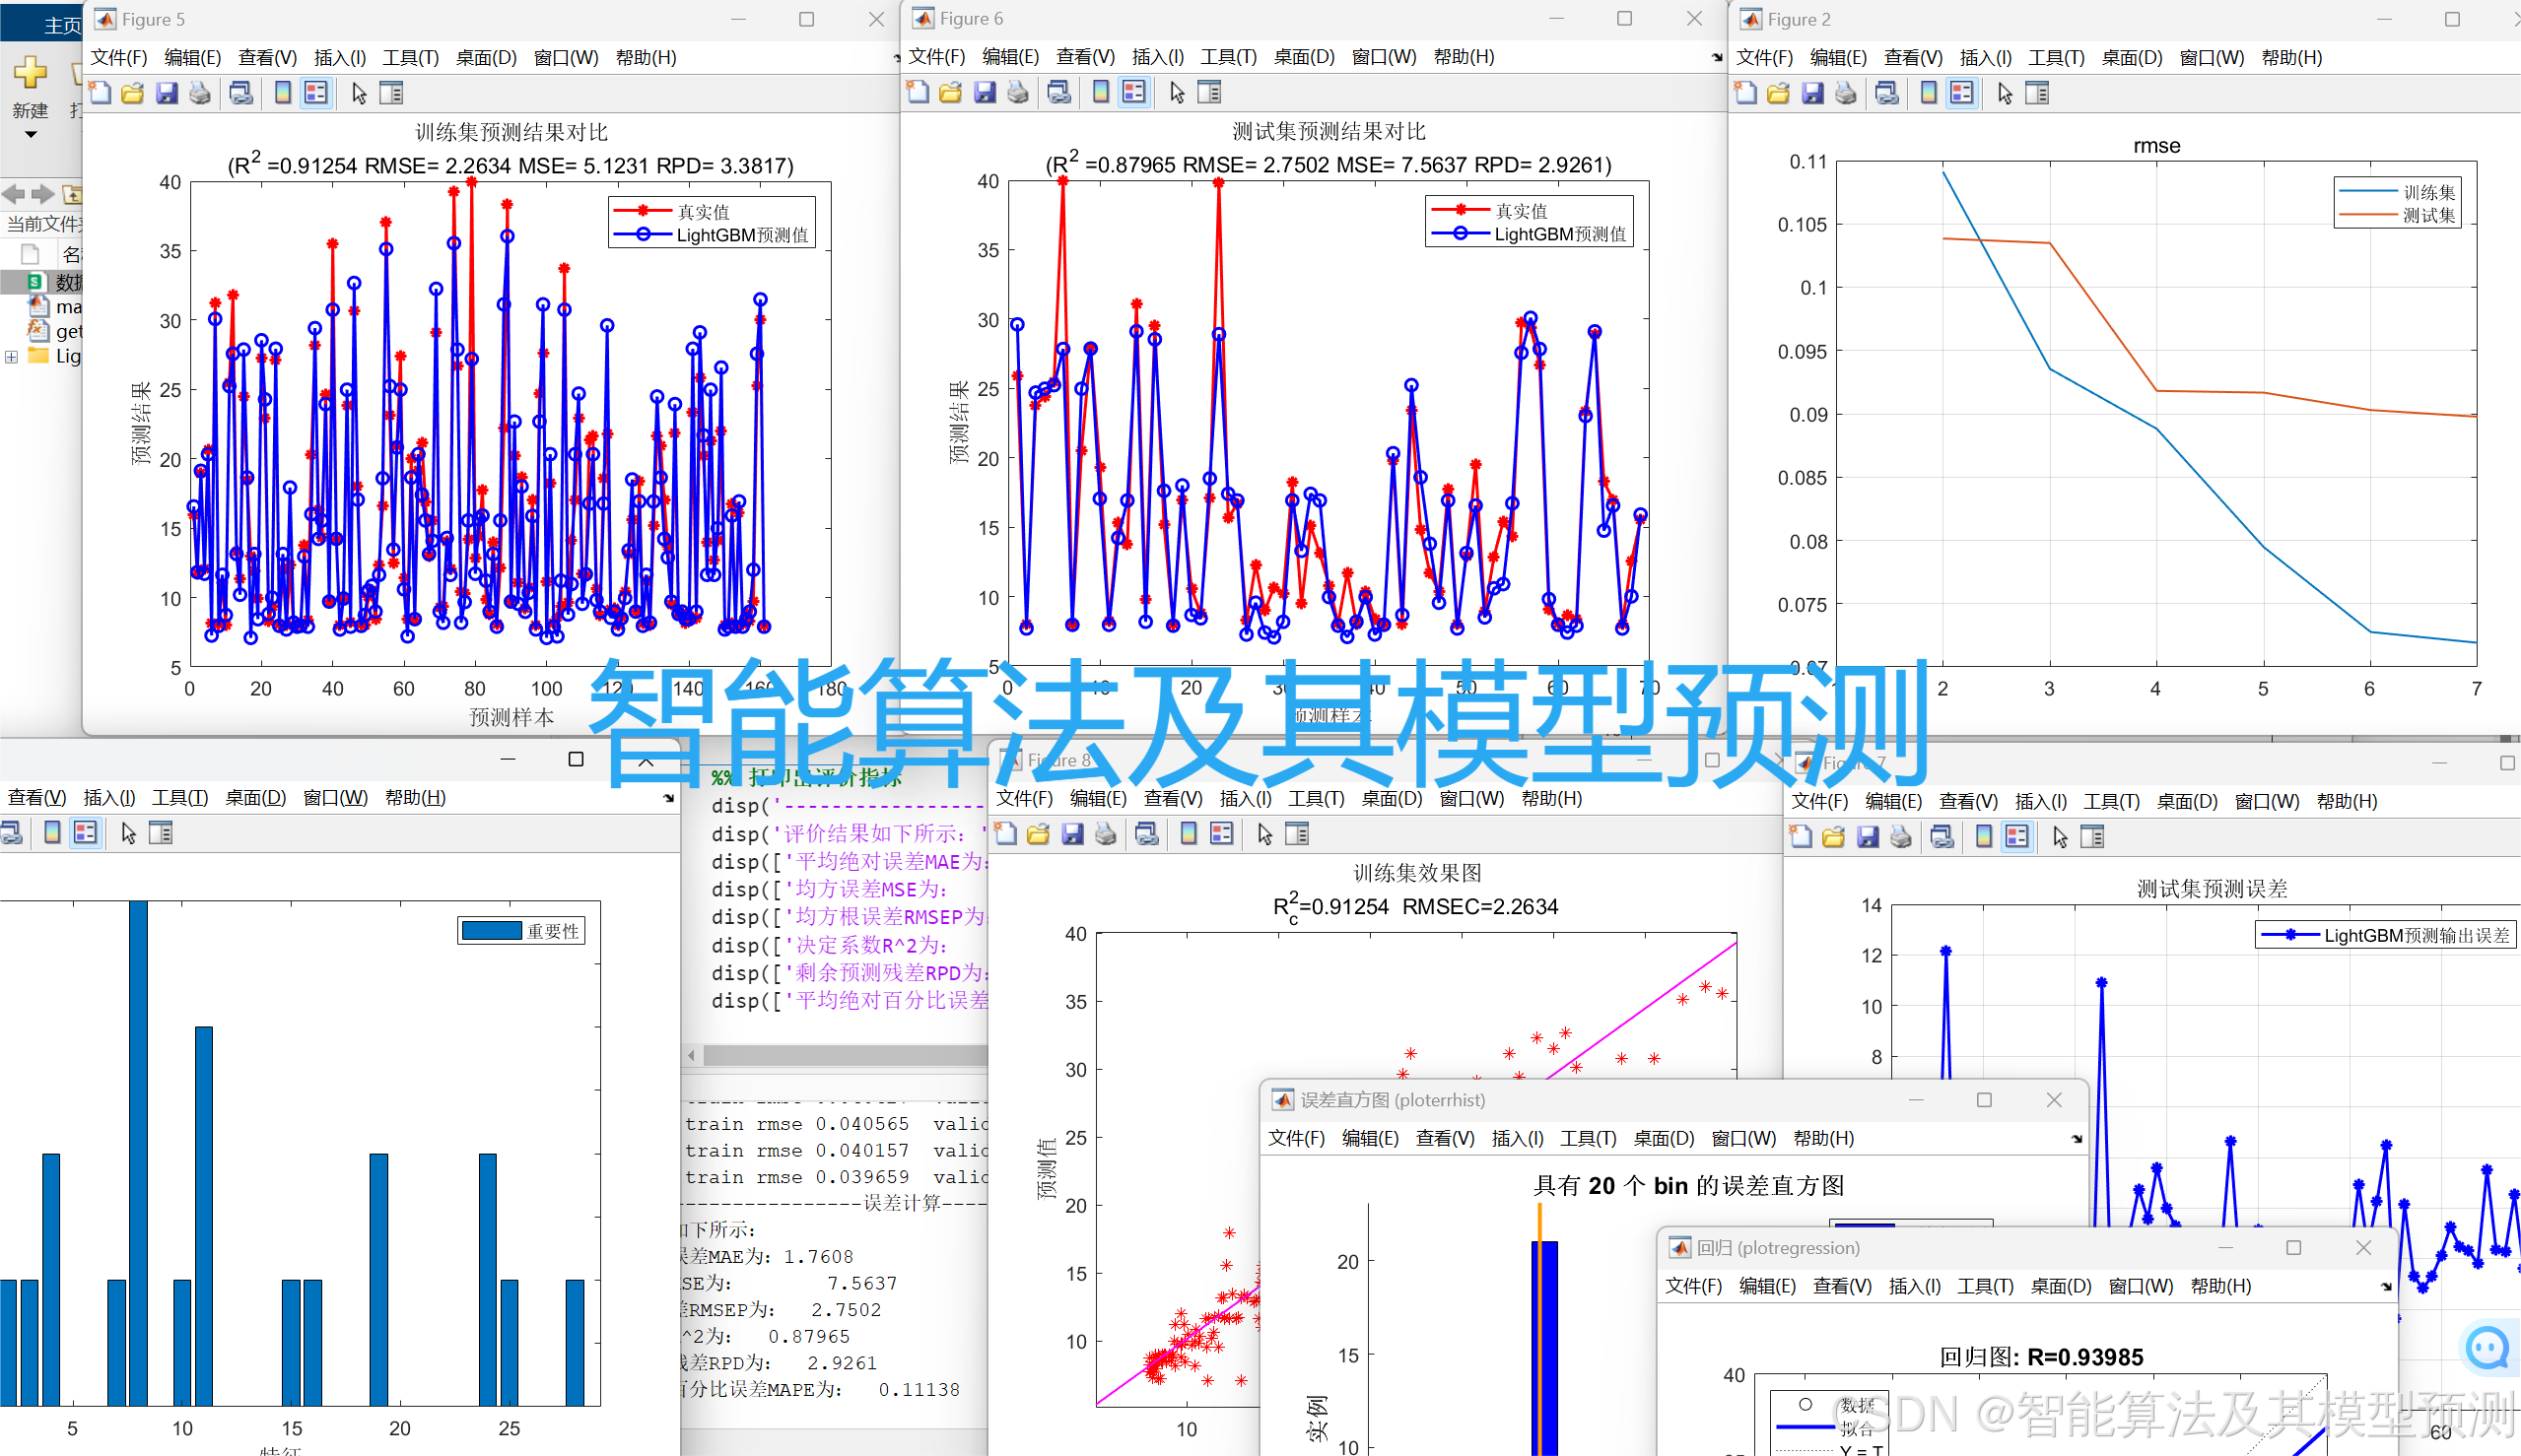The height and width of the screenshot is (1456, 2521).
Task: Save the plot in Figure 5
Action: [168, 92]
